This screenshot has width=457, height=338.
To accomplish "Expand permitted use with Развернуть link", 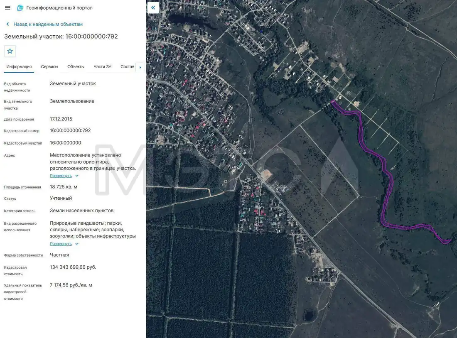I will click(x=61, y=244).
